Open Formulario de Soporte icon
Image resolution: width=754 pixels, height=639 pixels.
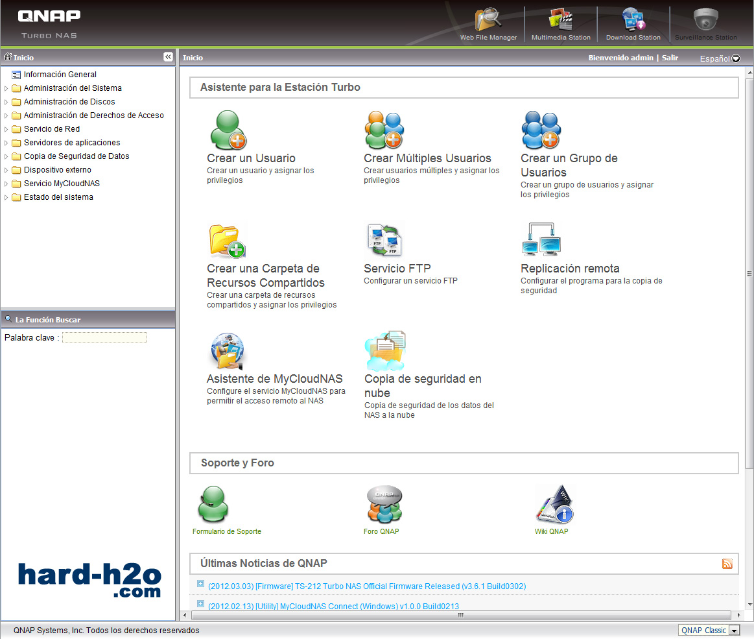tap(213, 504)
